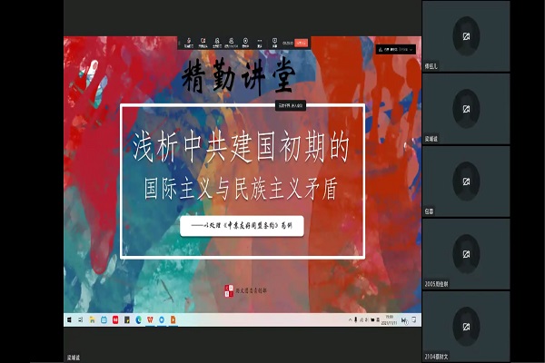Open the participants list icon
Viewport: 545px width, 363px height.
tap(231, 42)
